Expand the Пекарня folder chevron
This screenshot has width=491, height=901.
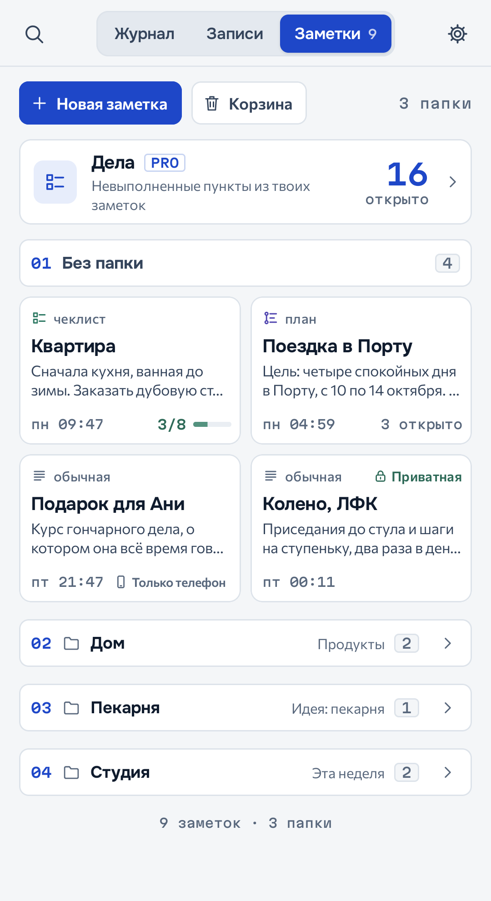coord(447,708)
